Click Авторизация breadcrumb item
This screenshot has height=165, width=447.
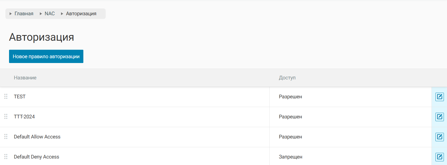[81, 14]
